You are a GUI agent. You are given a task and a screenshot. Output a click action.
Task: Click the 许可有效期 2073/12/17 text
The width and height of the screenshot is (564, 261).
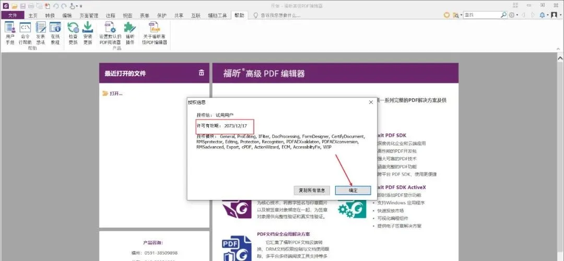click(221, 126)
